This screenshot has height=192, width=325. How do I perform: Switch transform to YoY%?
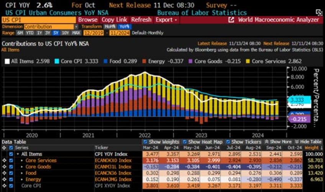click(124, 26)
